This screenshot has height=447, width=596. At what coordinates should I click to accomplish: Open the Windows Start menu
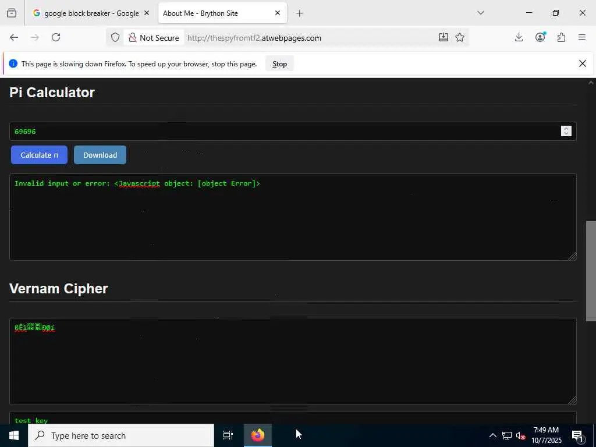(14, 435)
